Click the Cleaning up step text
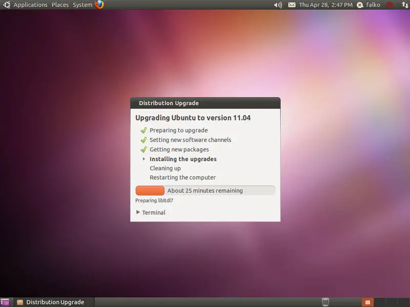410x307 pixels. [x=165, y=168]
